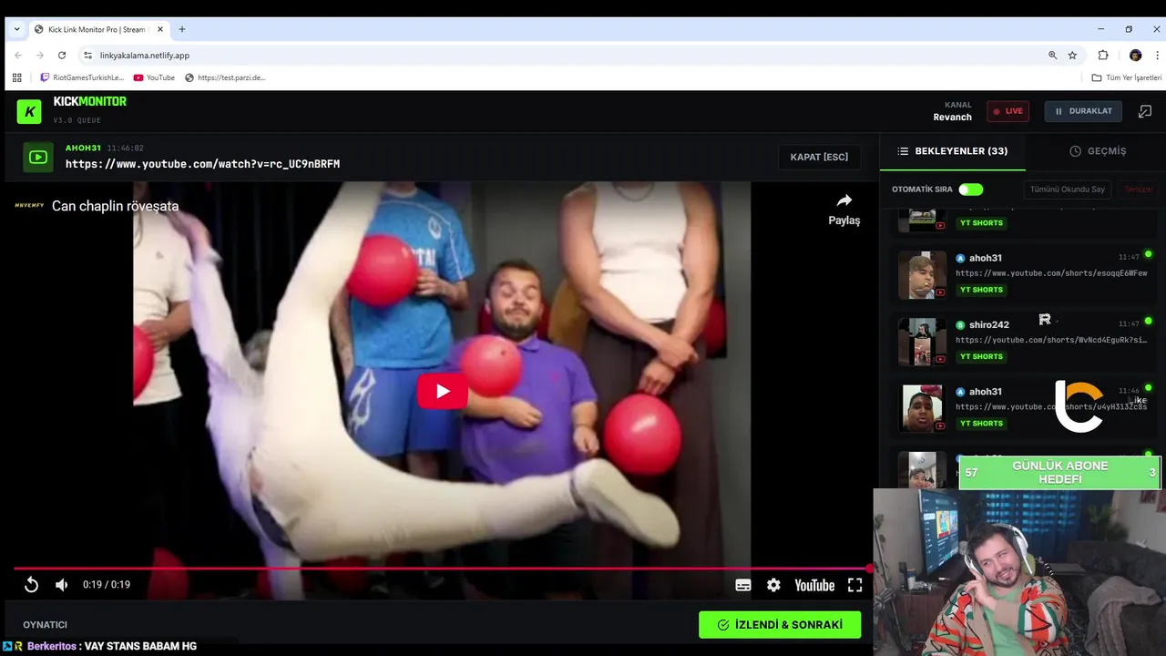Open the Tüm Yer İşaretleri folder

tap(1127, 77)
